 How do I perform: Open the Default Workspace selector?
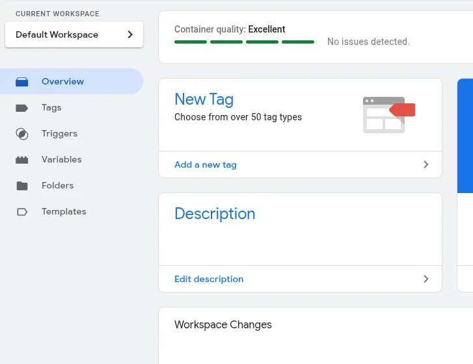pos(74,34)
